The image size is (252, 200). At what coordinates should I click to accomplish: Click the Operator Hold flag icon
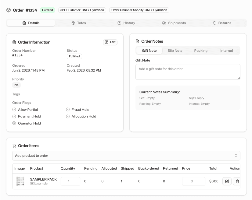tap(14, 123)
